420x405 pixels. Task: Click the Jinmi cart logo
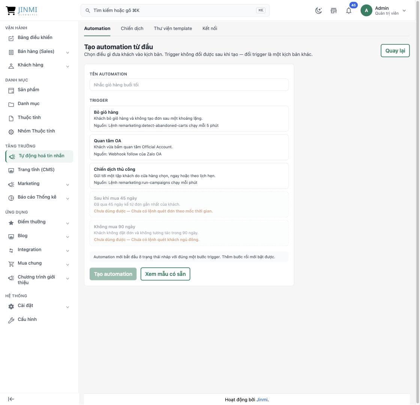(x=21, y=11)
